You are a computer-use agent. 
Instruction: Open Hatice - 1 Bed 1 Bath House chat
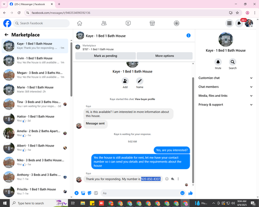coord(35,119)
